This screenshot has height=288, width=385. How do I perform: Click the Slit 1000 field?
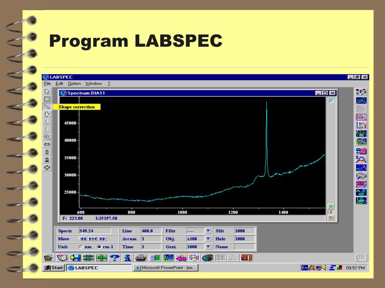[244, 231]
